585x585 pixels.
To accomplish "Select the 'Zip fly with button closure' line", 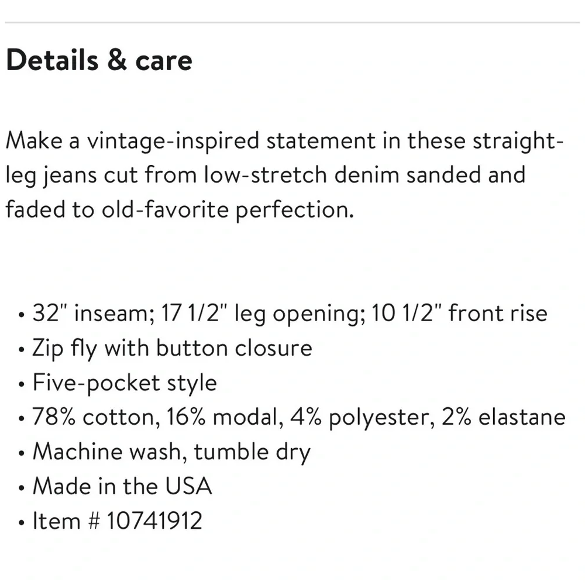I will pyautogui.click(x=172, y=349).
